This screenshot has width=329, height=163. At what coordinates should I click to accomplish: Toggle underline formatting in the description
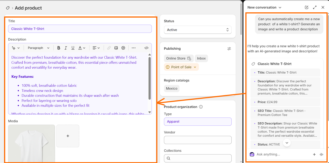73,48
